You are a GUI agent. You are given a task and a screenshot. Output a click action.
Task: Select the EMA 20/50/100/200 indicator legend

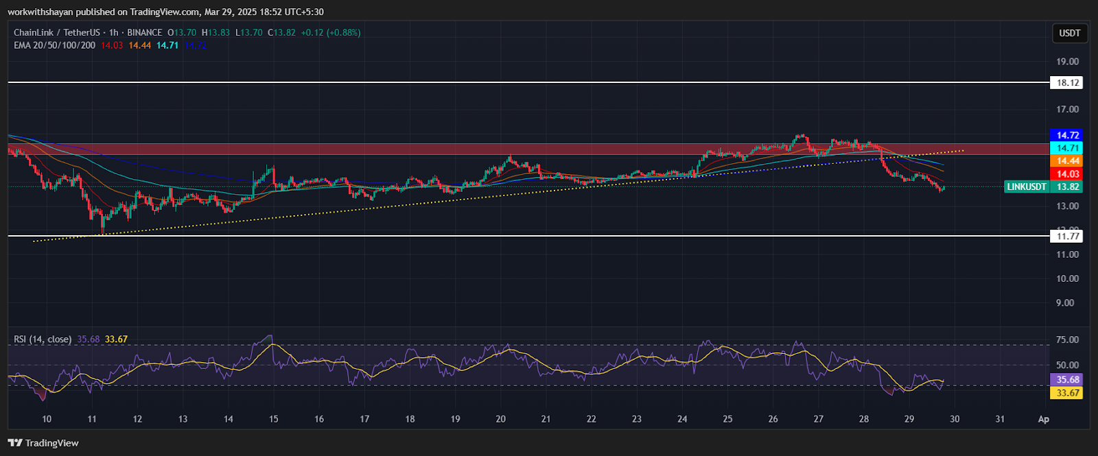(55, 45)
